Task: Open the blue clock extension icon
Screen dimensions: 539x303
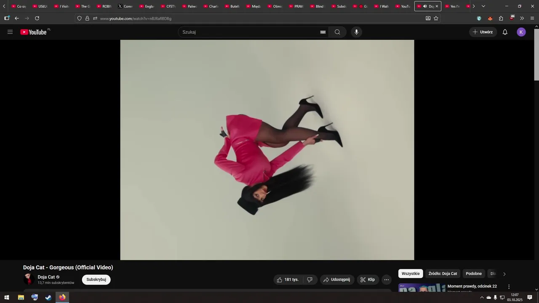Action: tap(479, 18)
